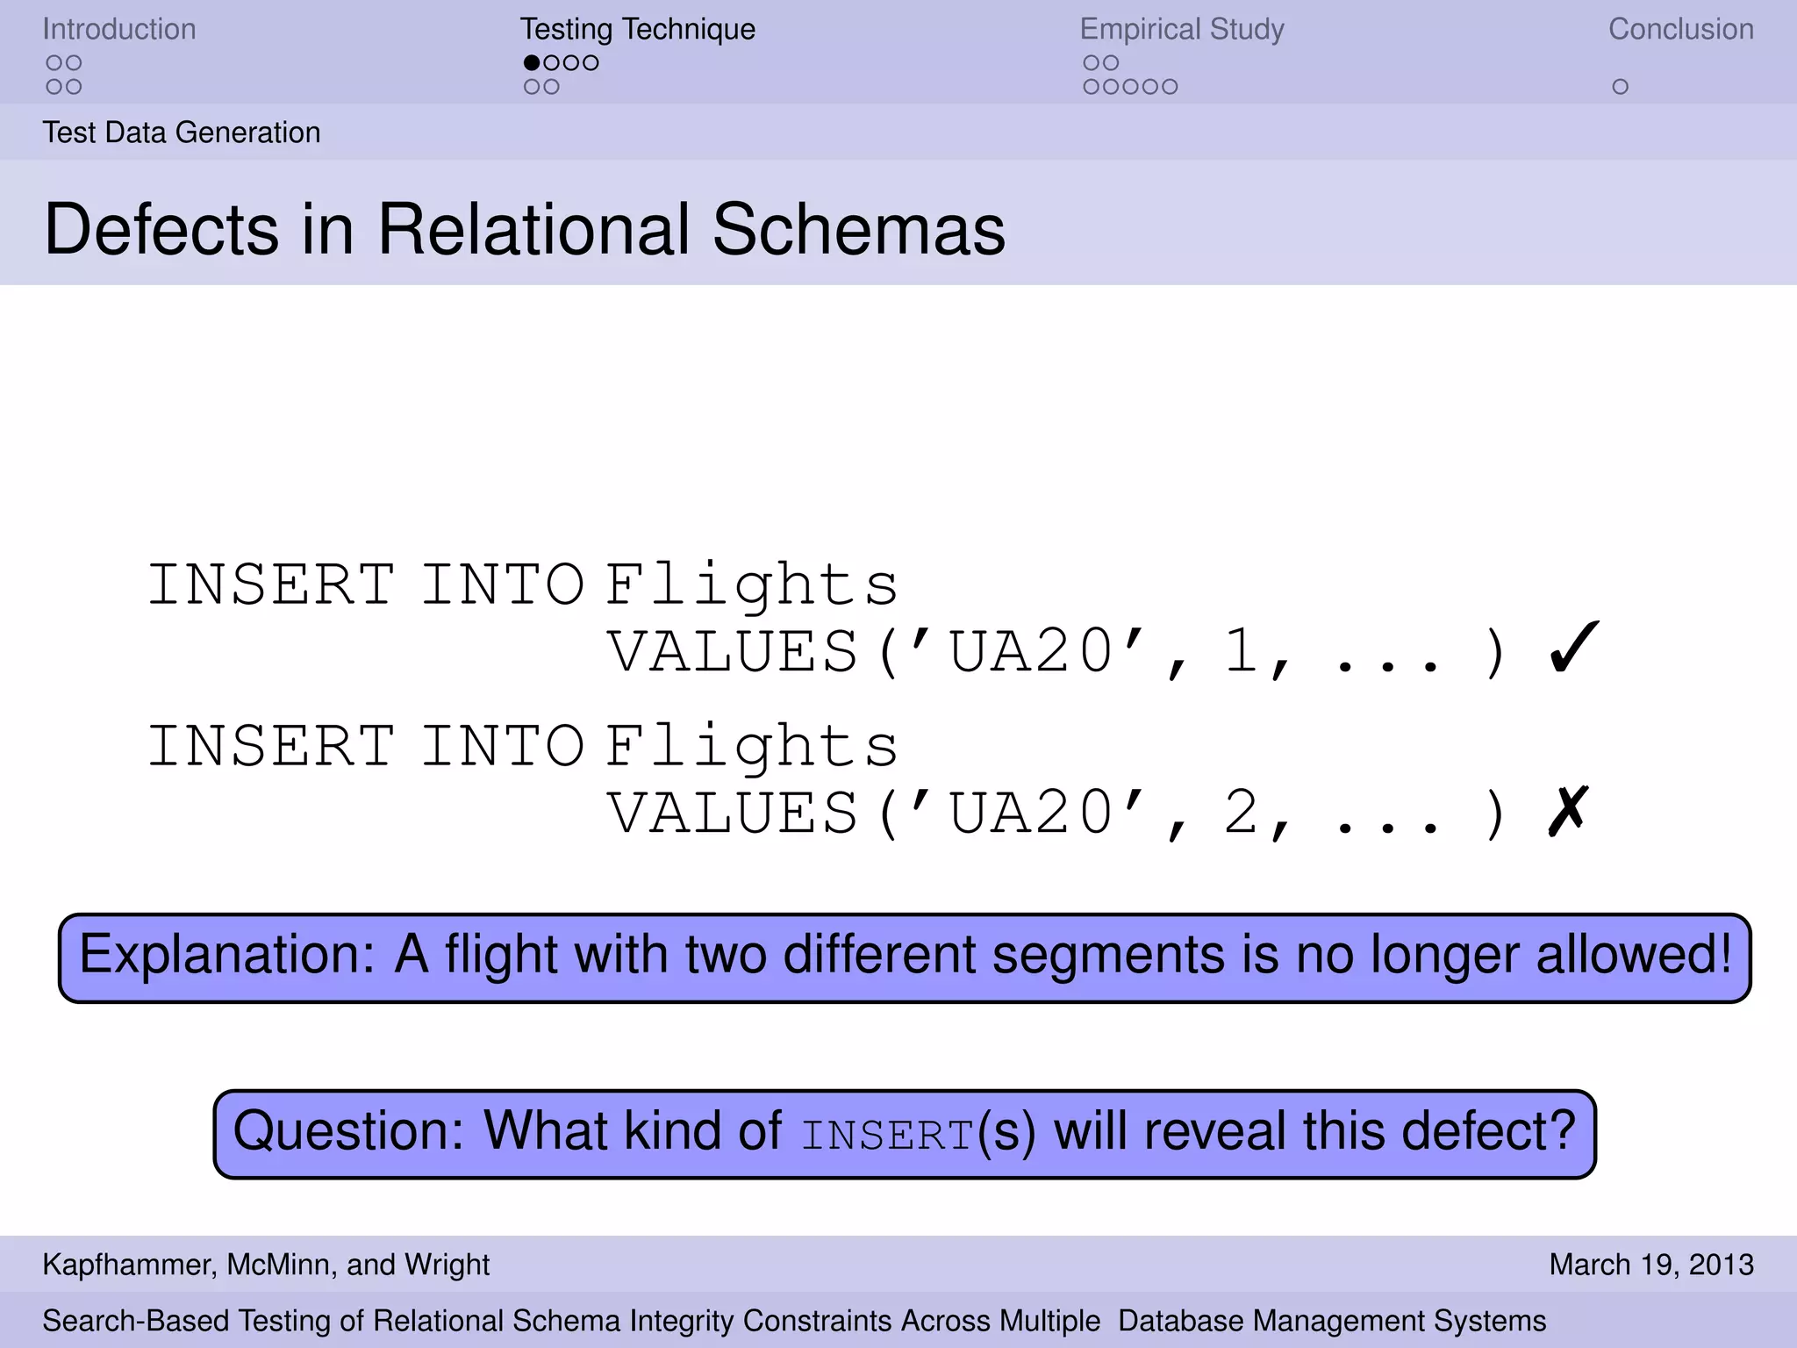This screenshot has height=1348, width=1797.
Task: Click first dot in Empirical Study bottom row
Action: (1092, 87)
